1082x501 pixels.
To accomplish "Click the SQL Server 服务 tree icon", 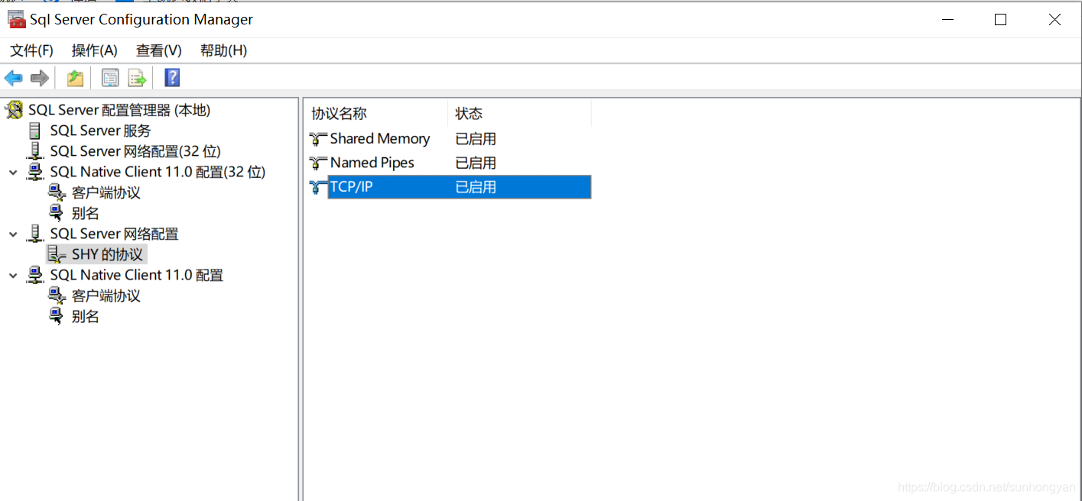I will click(34, 131).
